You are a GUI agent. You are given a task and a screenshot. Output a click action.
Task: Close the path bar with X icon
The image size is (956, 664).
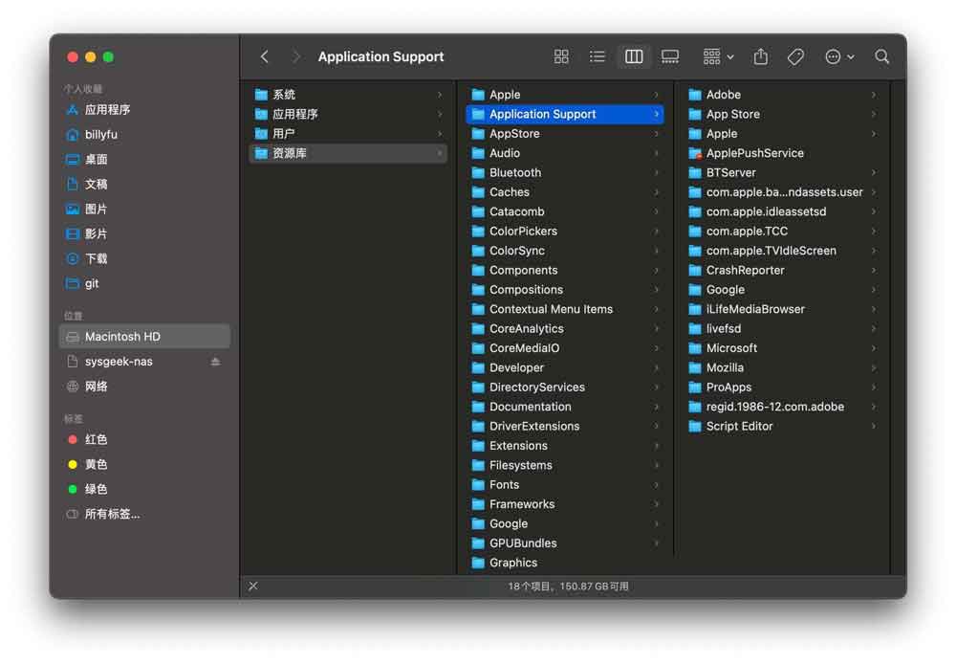(x=253, y=587)
